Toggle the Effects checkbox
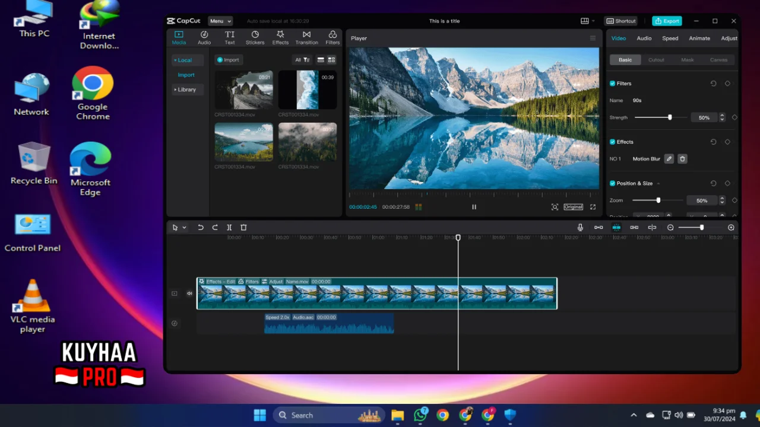Screen dimensions: 760x427 (612, 142)
